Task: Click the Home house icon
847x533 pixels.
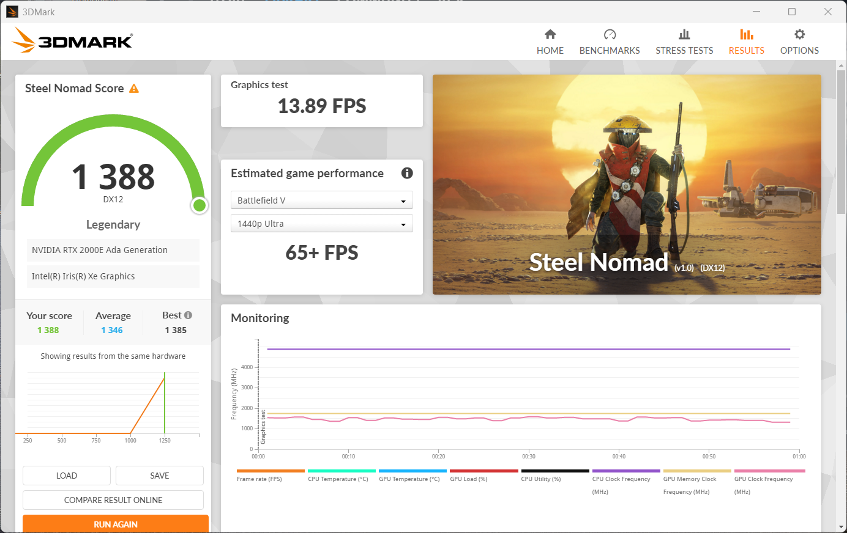Action: coord(550,35)
